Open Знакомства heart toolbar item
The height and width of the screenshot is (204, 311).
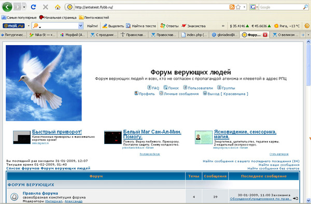[193, 26]
